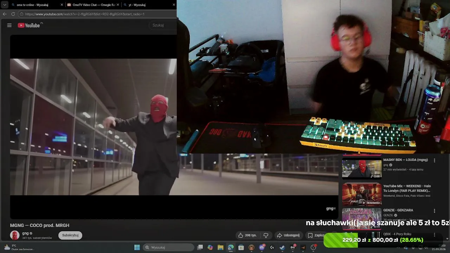The image size is (450, 253).
Task: Open 'GENZIE - GENZIARA' video title
Action: [x=398, y=210]
